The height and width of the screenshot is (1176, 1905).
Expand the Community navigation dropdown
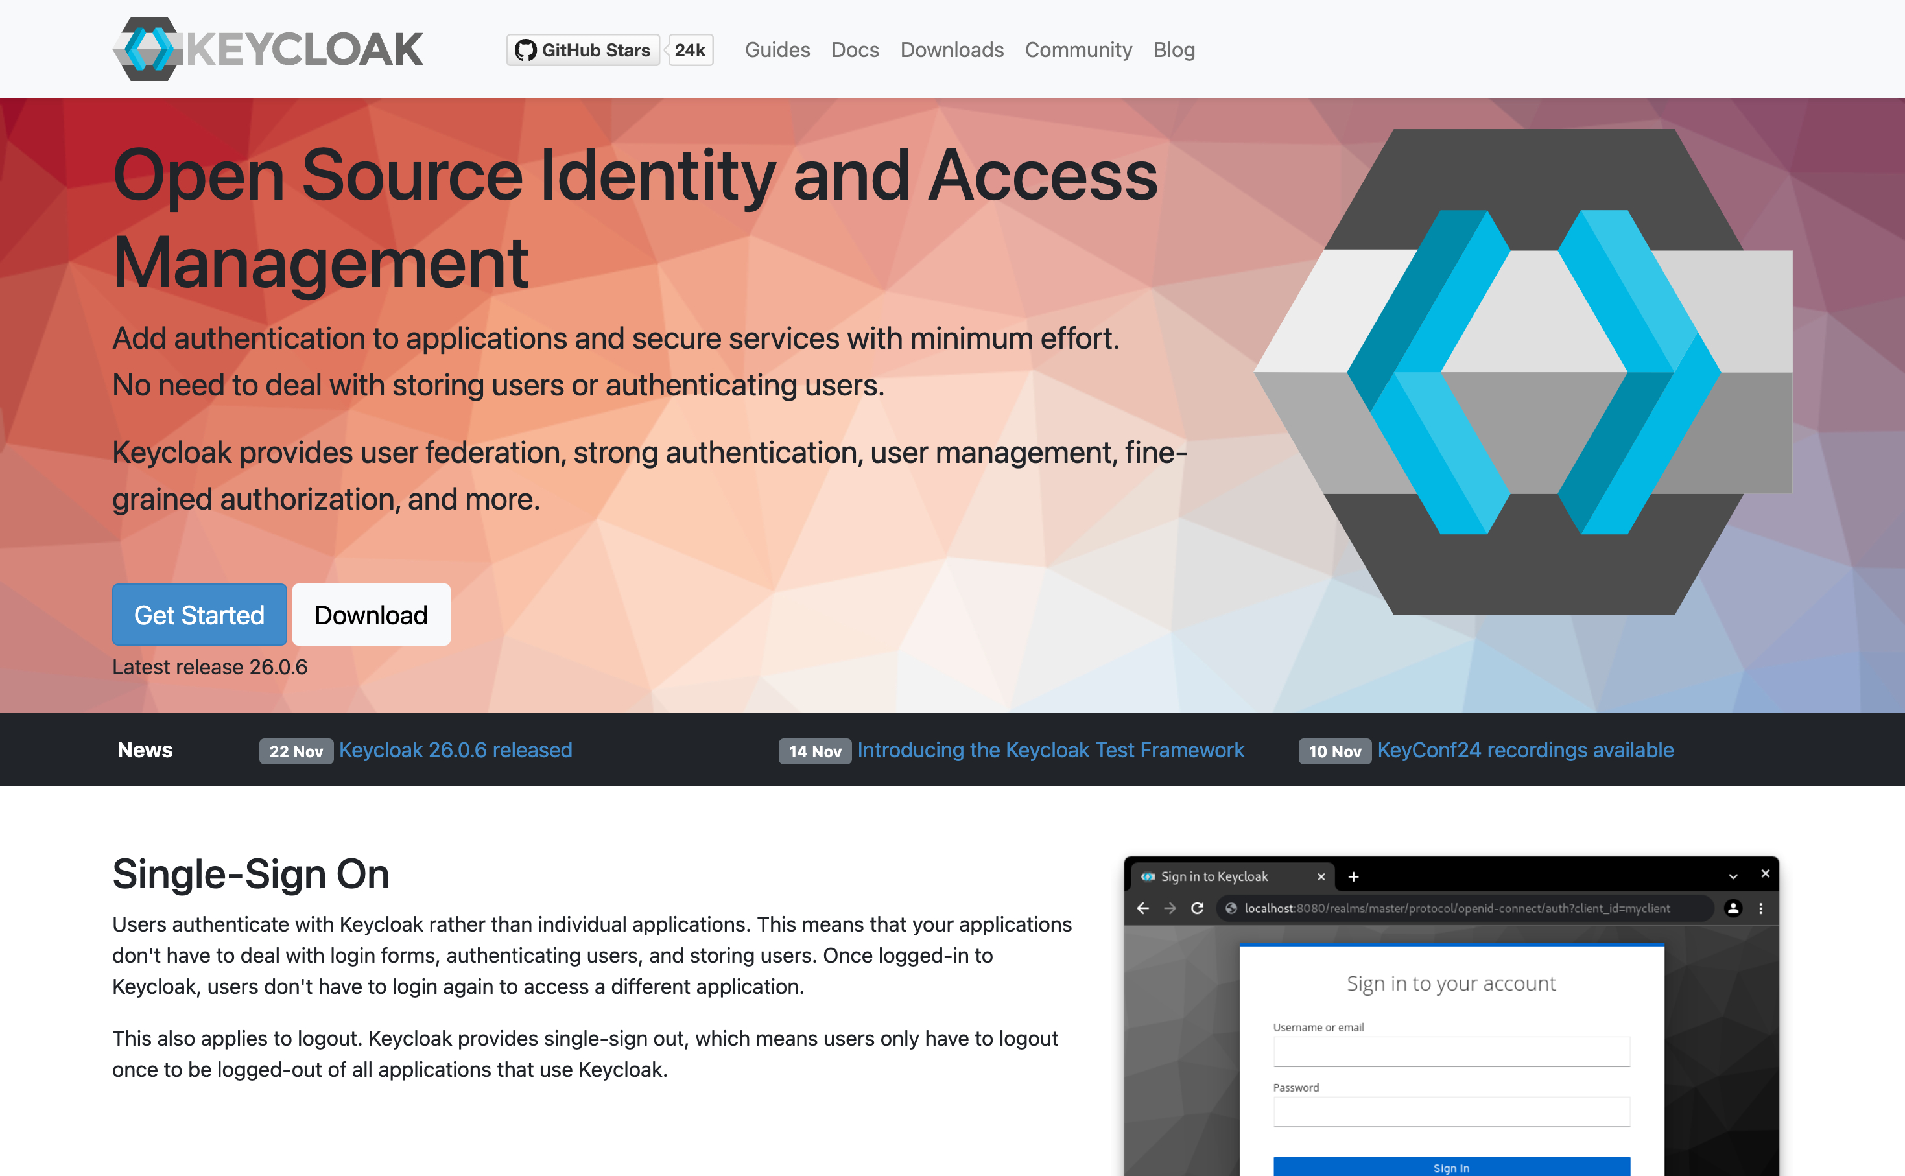pos(1080,51)
